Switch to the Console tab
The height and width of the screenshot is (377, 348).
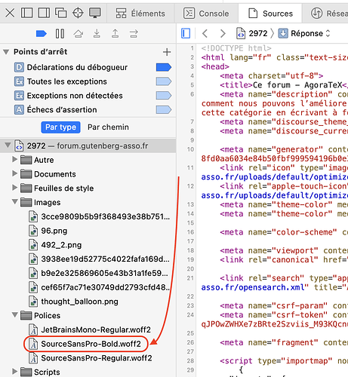pos(206,14)
